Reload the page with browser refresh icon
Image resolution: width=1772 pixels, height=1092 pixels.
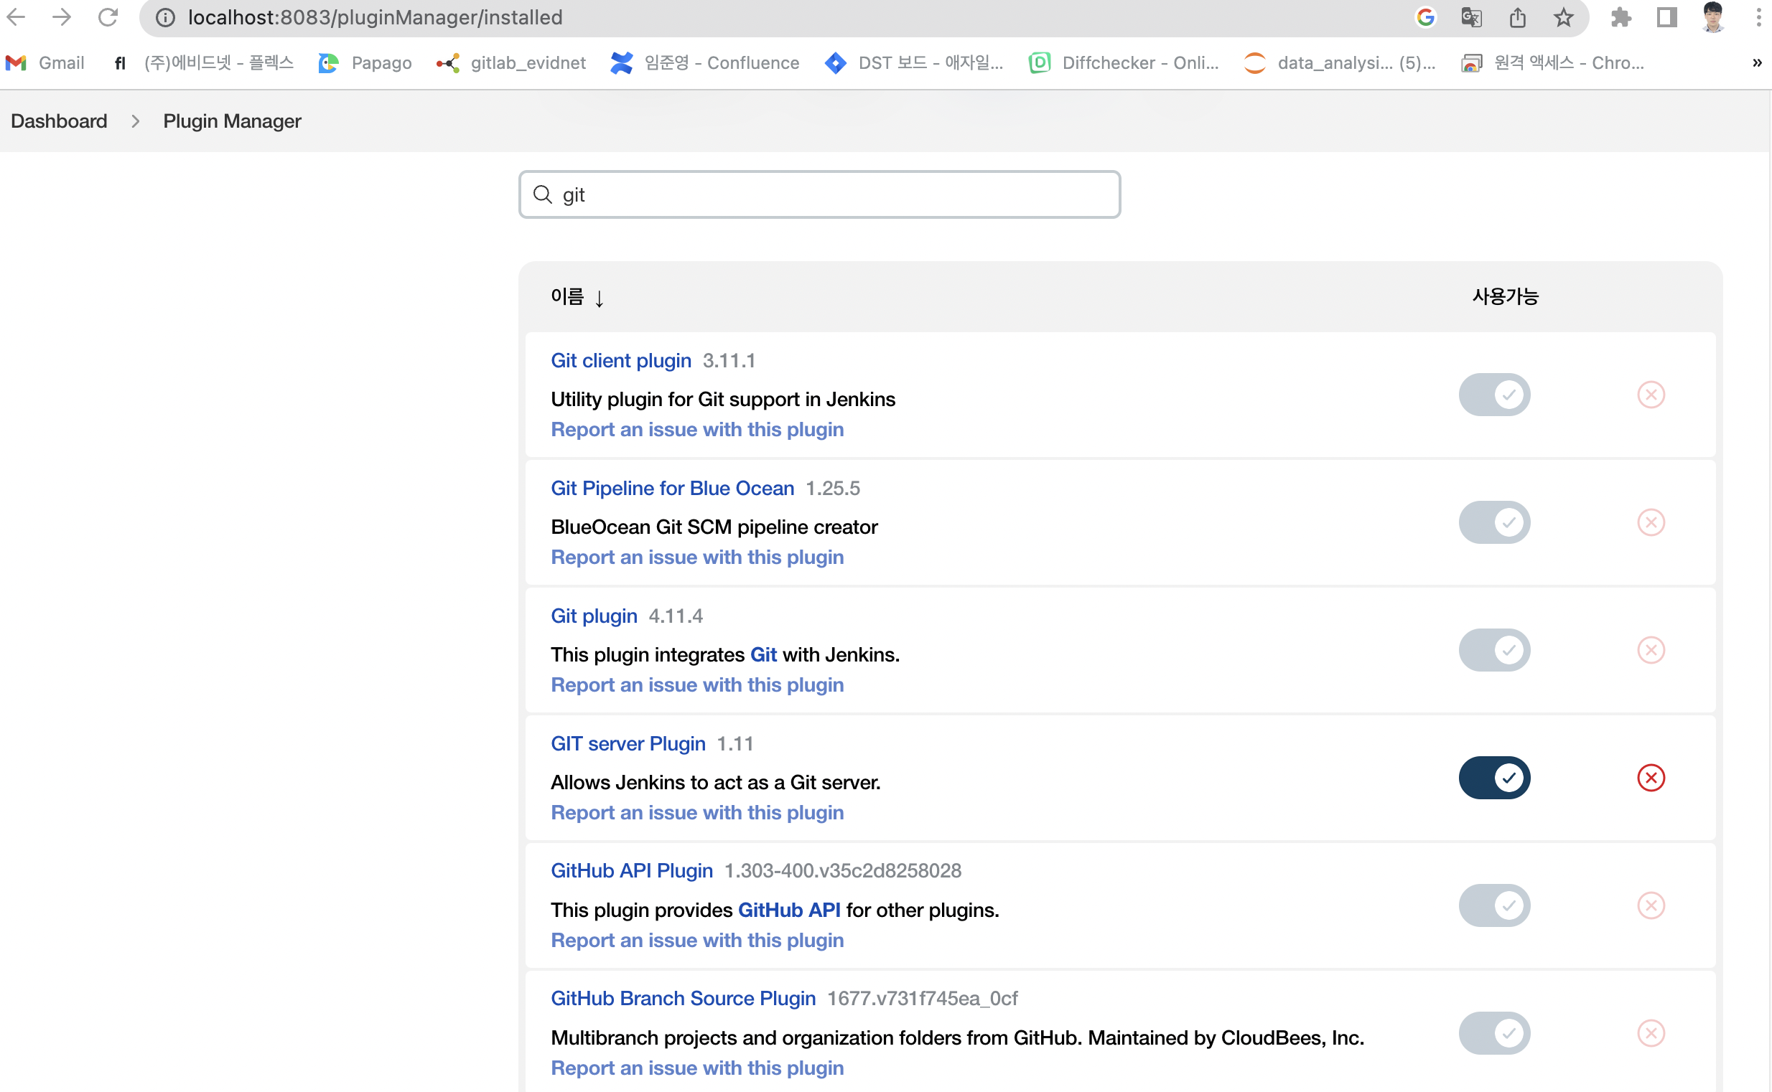coord(108,17)
